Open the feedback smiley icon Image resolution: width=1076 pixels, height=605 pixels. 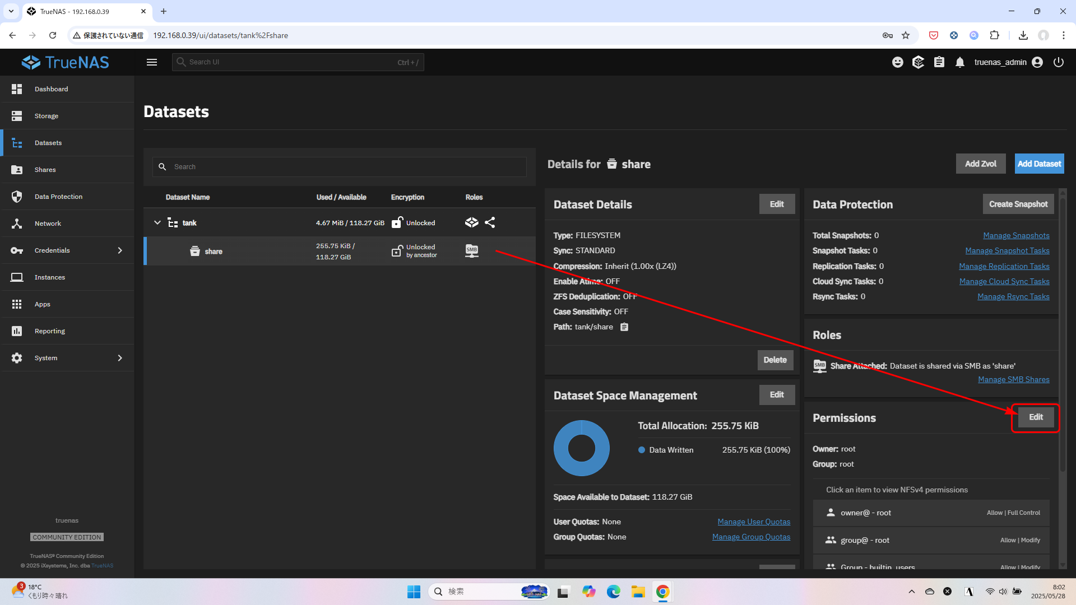point(898,62)
